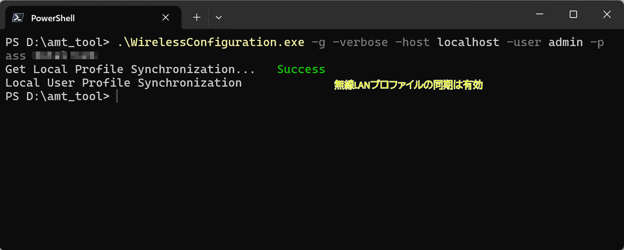Click the PowerShell icon in the tab
The height and width of the screenshot is (250, 624).
click(17, 18)
